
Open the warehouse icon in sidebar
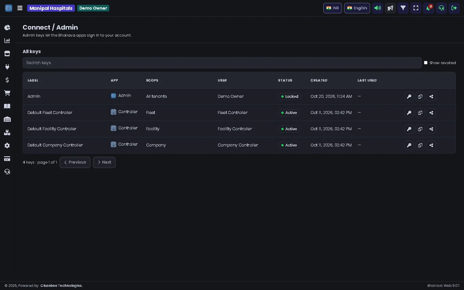point(7,119)
